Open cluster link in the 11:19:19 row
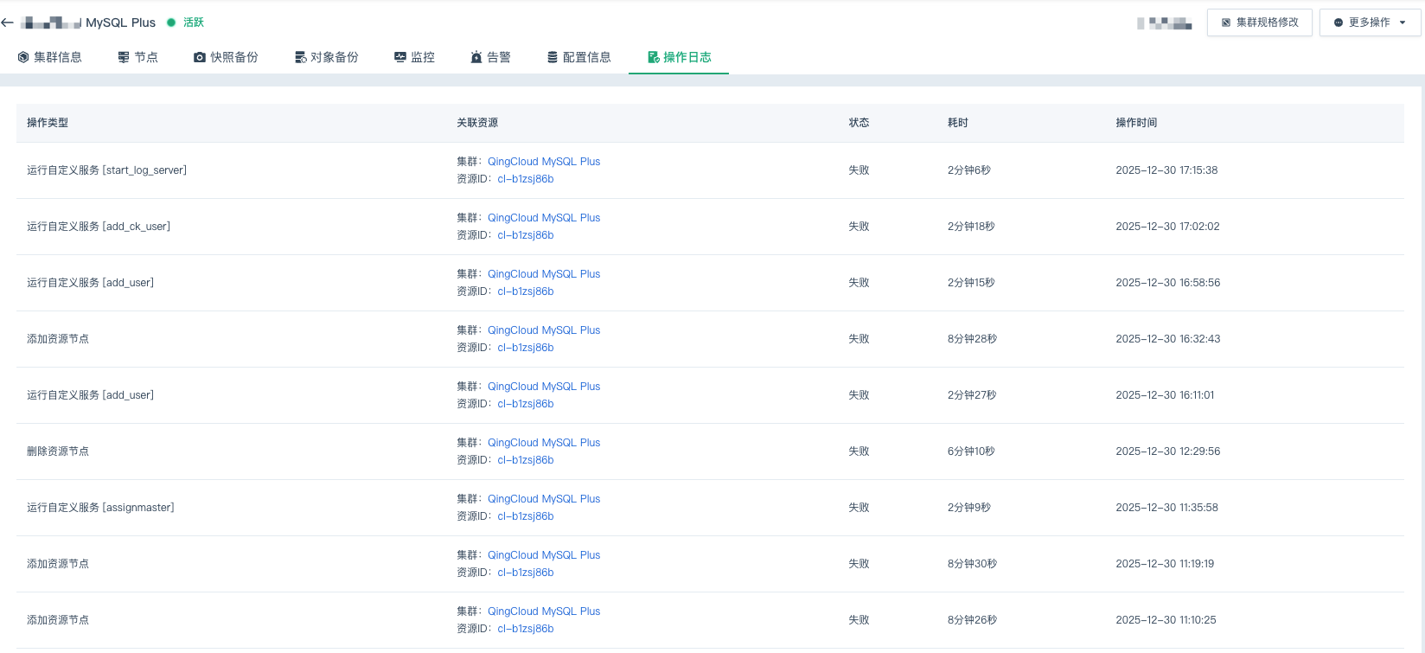The image size is (1425, 653). coord(544,555)
